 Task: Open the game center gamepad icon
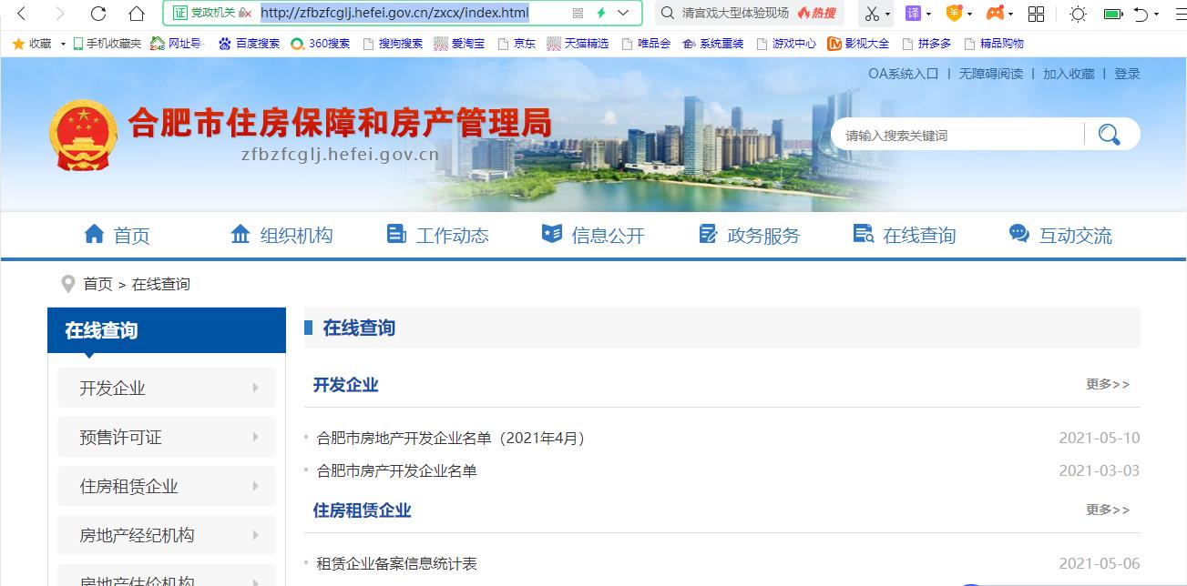(995, 14)
